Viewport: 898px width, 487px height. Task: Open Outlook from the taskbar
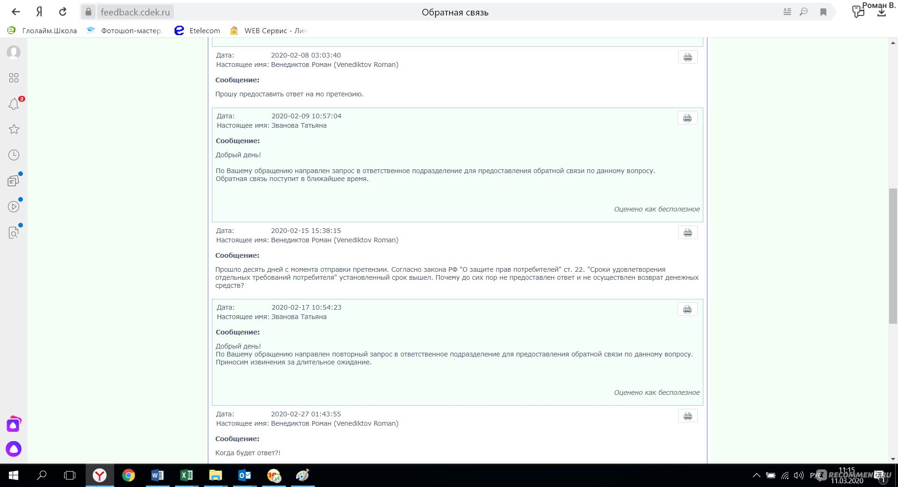(x=244, y=475)
